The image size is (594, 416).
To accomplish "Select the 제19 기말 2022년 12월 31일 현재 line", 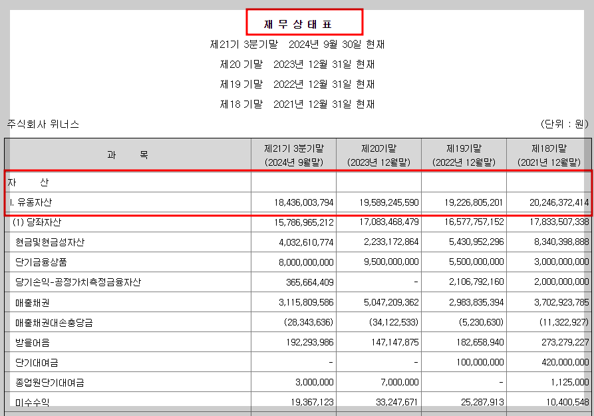I will coord(297,84).
